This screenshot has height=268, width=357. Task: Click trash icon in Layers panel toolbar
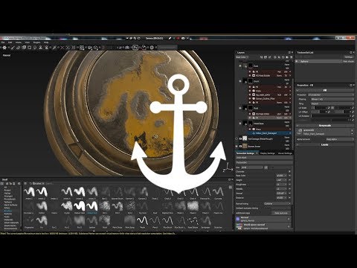pyautogui.click(x=291, y=57)
